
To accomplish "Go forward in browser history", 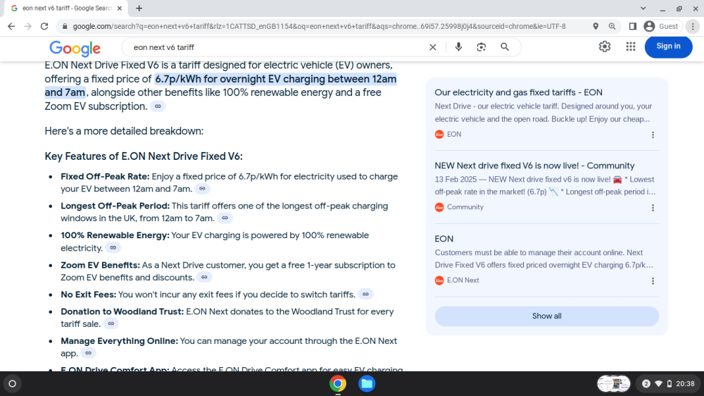I will (x=28, y=27).
